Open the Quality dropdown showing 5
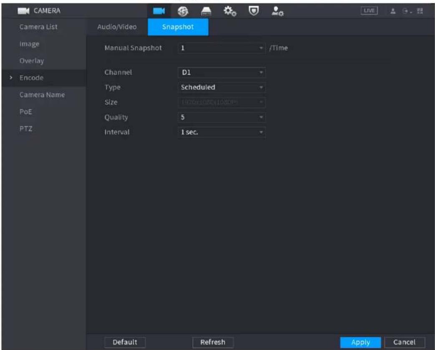 point(221,117)
